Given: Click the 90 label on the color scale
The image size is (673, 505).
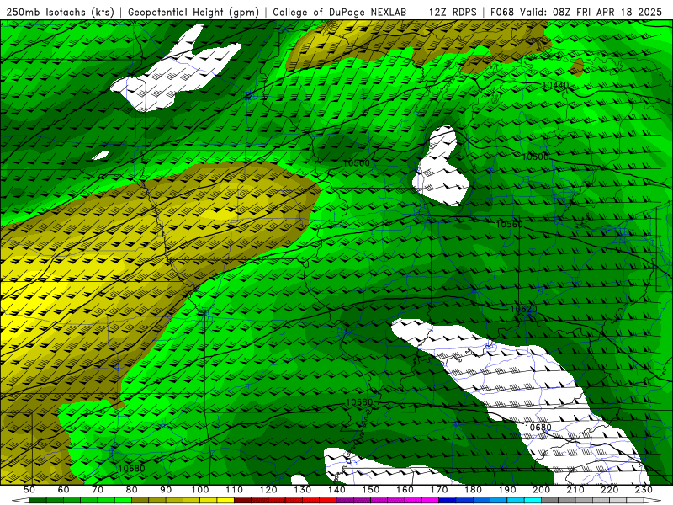Looking at the screenshot, I should pos(166,490).
